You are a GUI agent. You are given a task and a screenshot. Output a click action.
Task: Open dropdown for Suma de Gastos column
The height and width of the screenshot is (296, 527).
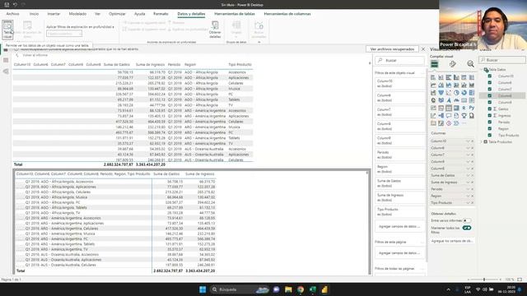468,175
